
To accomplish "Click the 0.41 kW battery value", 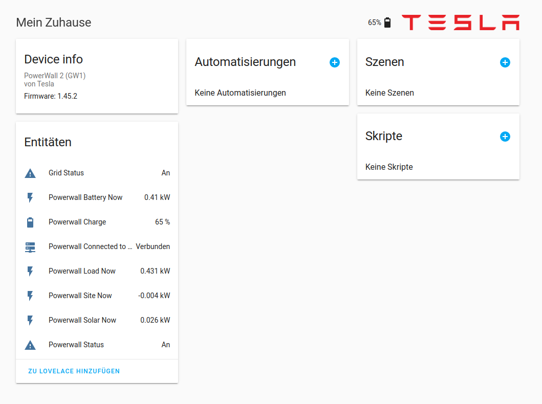I will coord(157,197).
